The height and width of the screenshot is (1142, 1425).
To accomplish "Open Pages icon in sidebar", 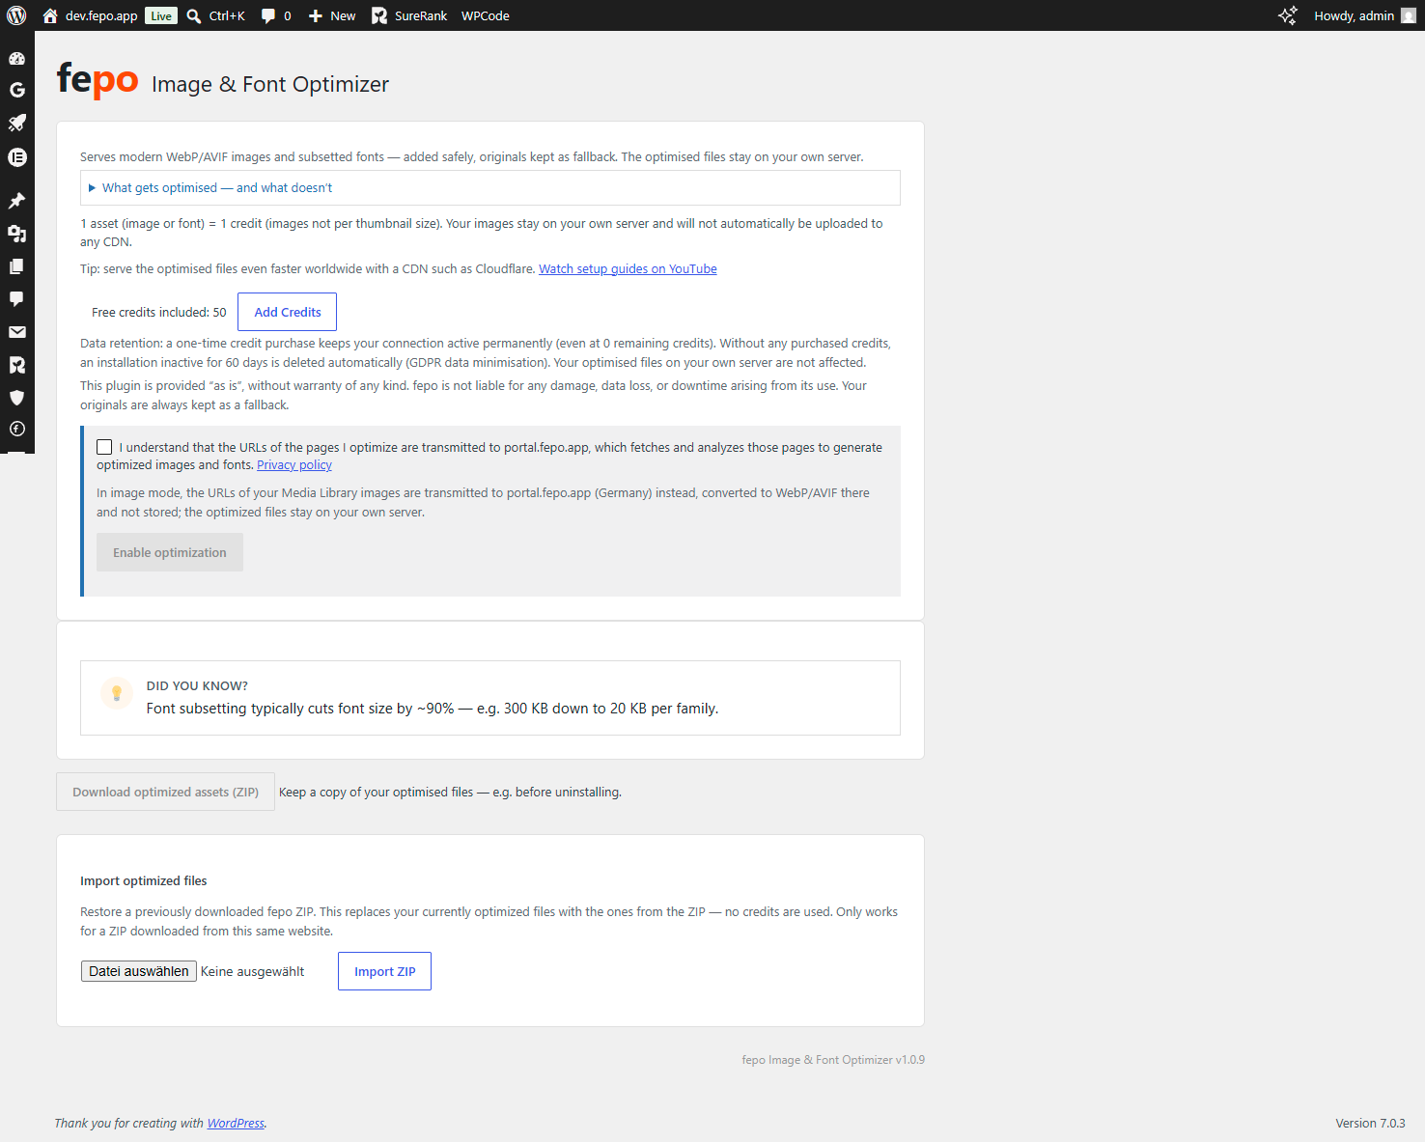I will [16, 266].
